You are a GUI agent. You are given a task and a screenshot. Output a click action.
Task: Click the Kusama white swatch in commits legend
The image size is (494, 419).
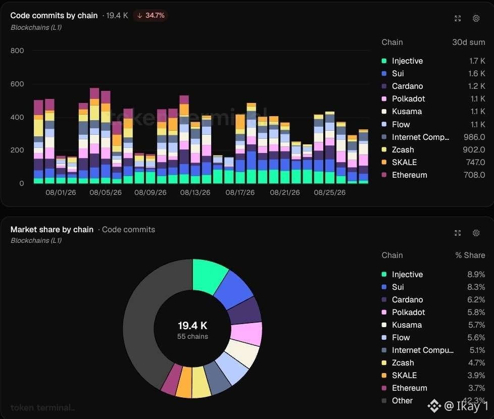click(x=384, y=111)
